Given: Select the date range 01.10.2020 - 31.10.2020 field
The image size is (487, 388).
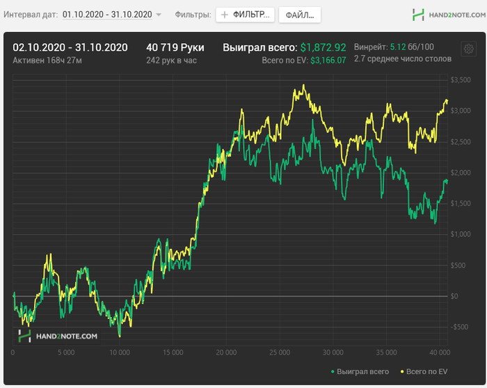Looking at the screenshot, I should point(107,15).
